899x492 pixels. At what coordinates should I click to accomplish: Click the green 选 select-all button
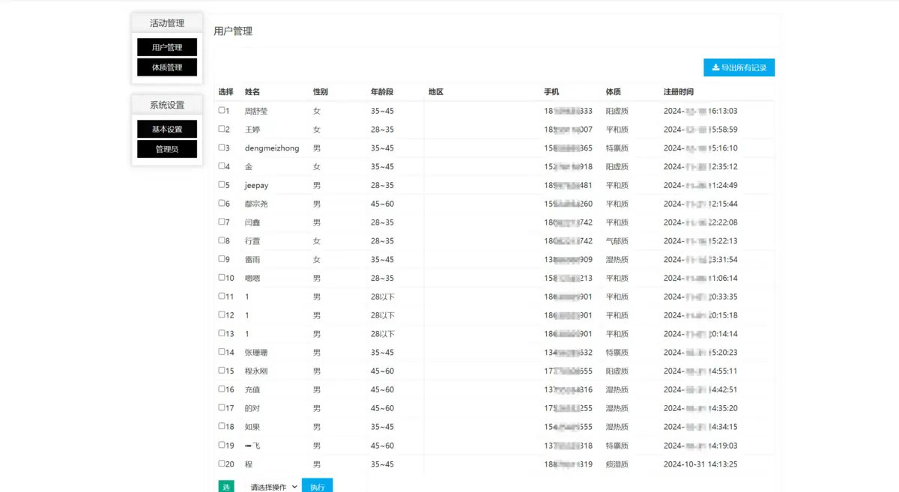226,487
